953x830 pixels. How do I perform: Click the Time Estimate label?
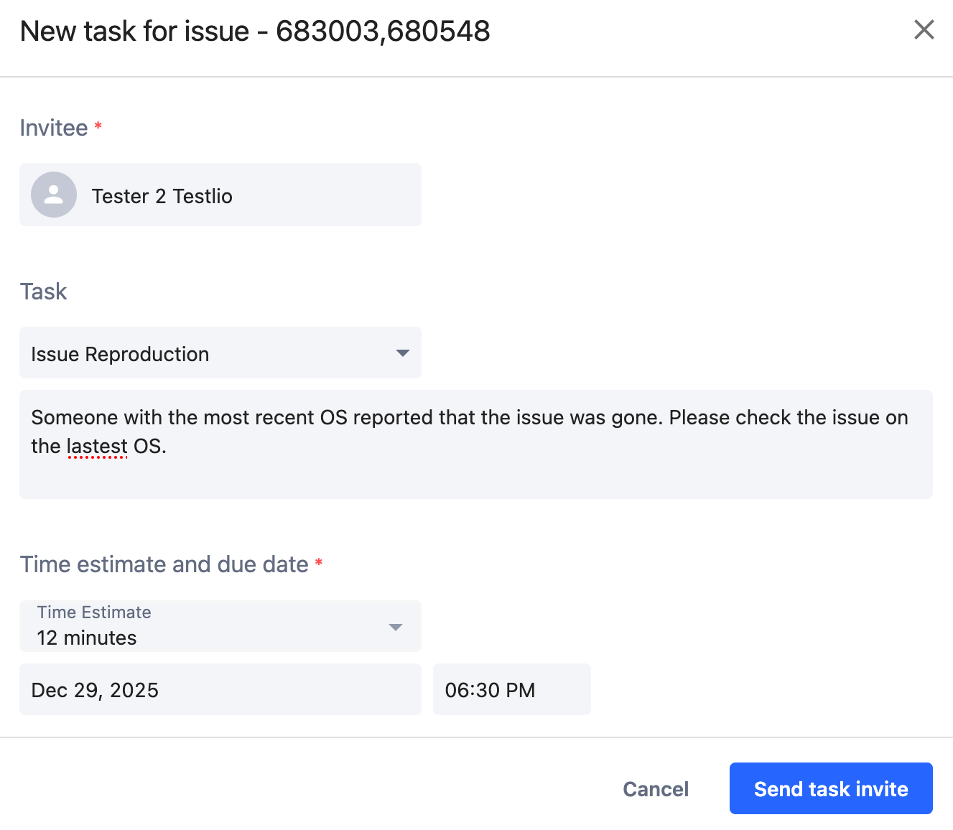point(93,612)
